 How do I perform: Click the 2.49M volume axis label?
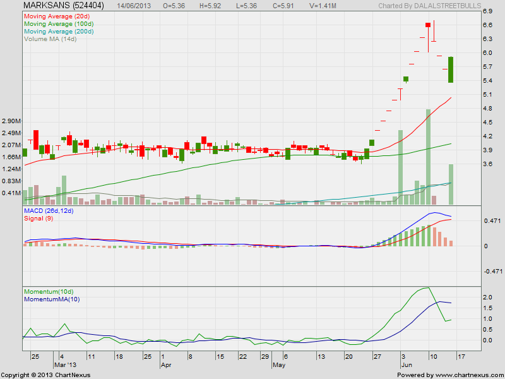11,133
